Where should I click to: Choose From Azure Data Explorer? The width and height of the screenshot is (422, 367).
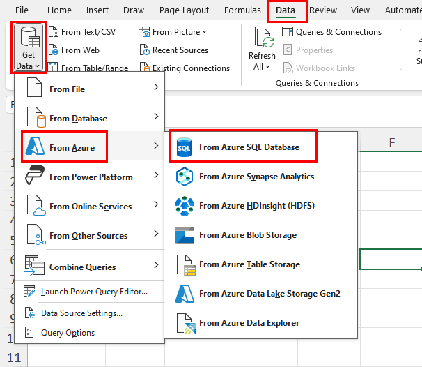260,323
